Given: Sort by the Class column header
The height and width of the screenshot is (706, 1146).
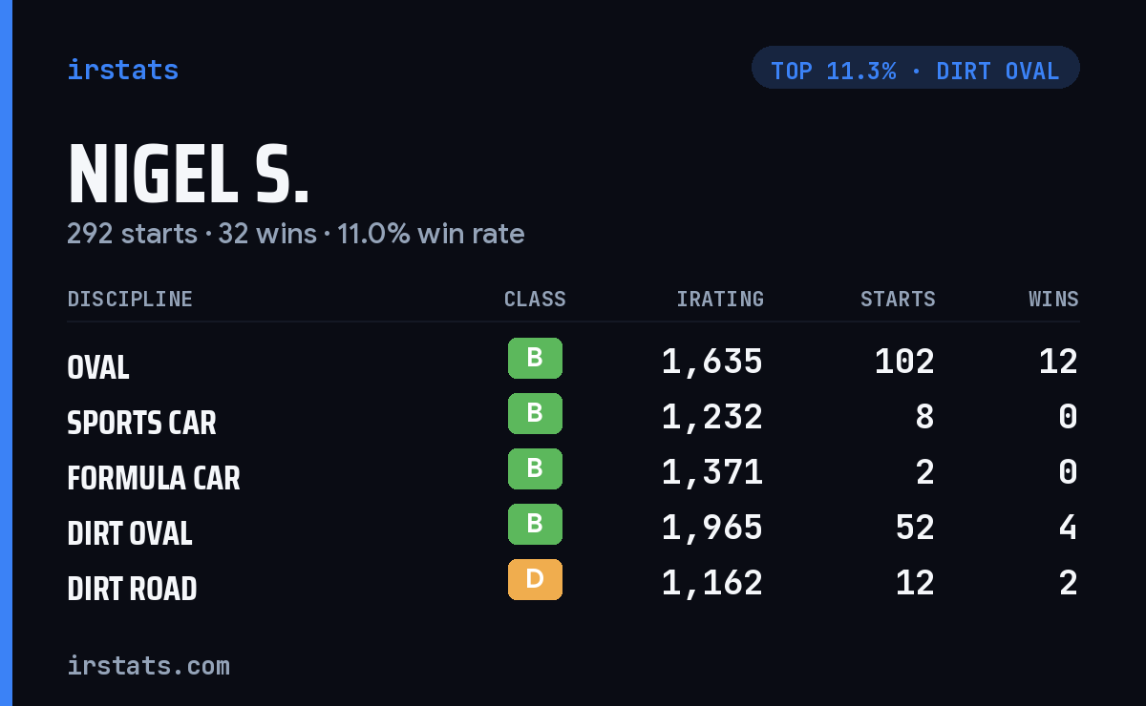Looking at the screenshot, I should pyautogui.click(x=535, y=300).
